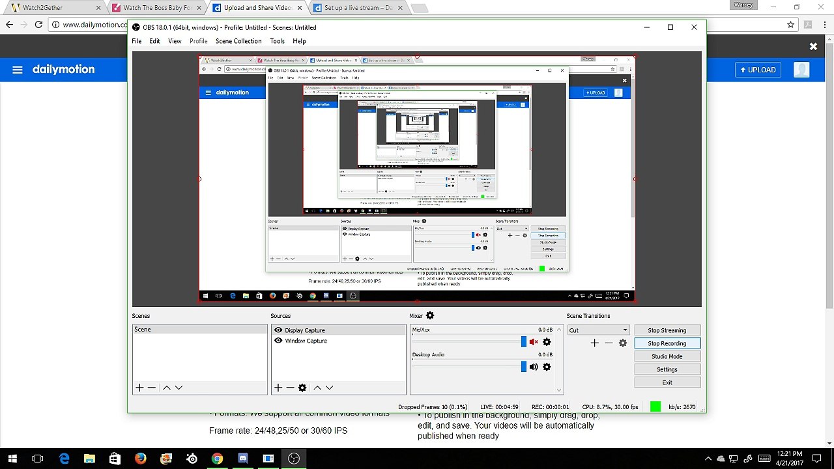The image size is (834, 469).
Task: Open scene transition properties gear
Action: click(x=623, y=343)
